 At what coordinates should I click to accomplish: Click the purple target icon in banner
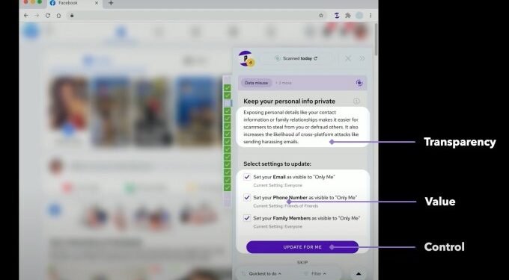359,83
